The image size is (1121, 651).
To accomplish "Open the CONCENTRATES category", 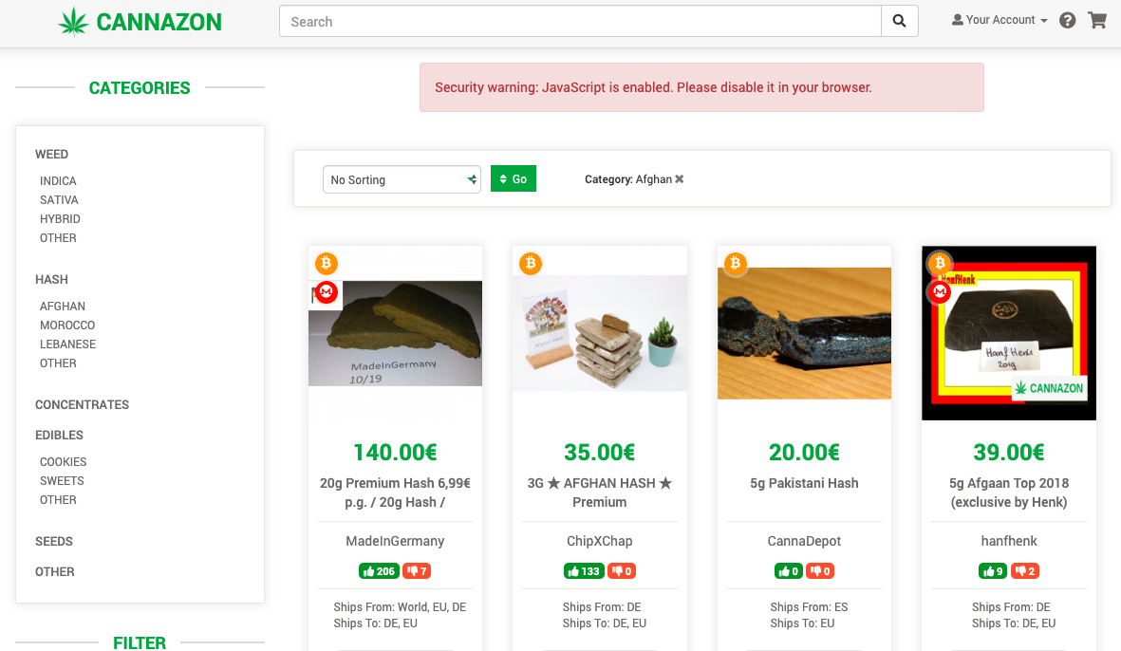I will coord(83,404).
